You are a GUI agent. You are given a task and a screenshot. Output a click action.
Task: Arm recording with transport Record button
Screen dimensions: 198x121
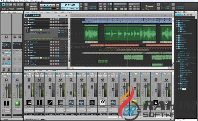(x=58, y=5)
